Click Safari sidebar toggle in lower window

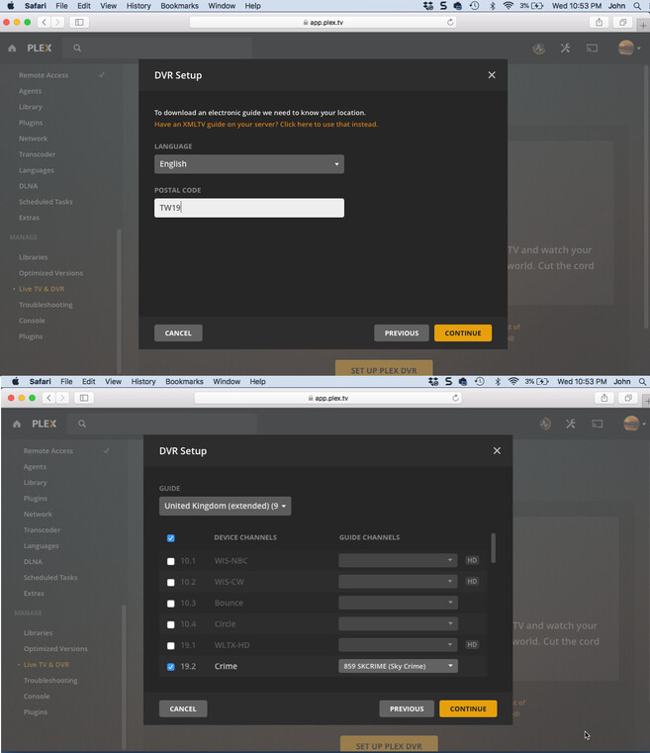(84, 398)
